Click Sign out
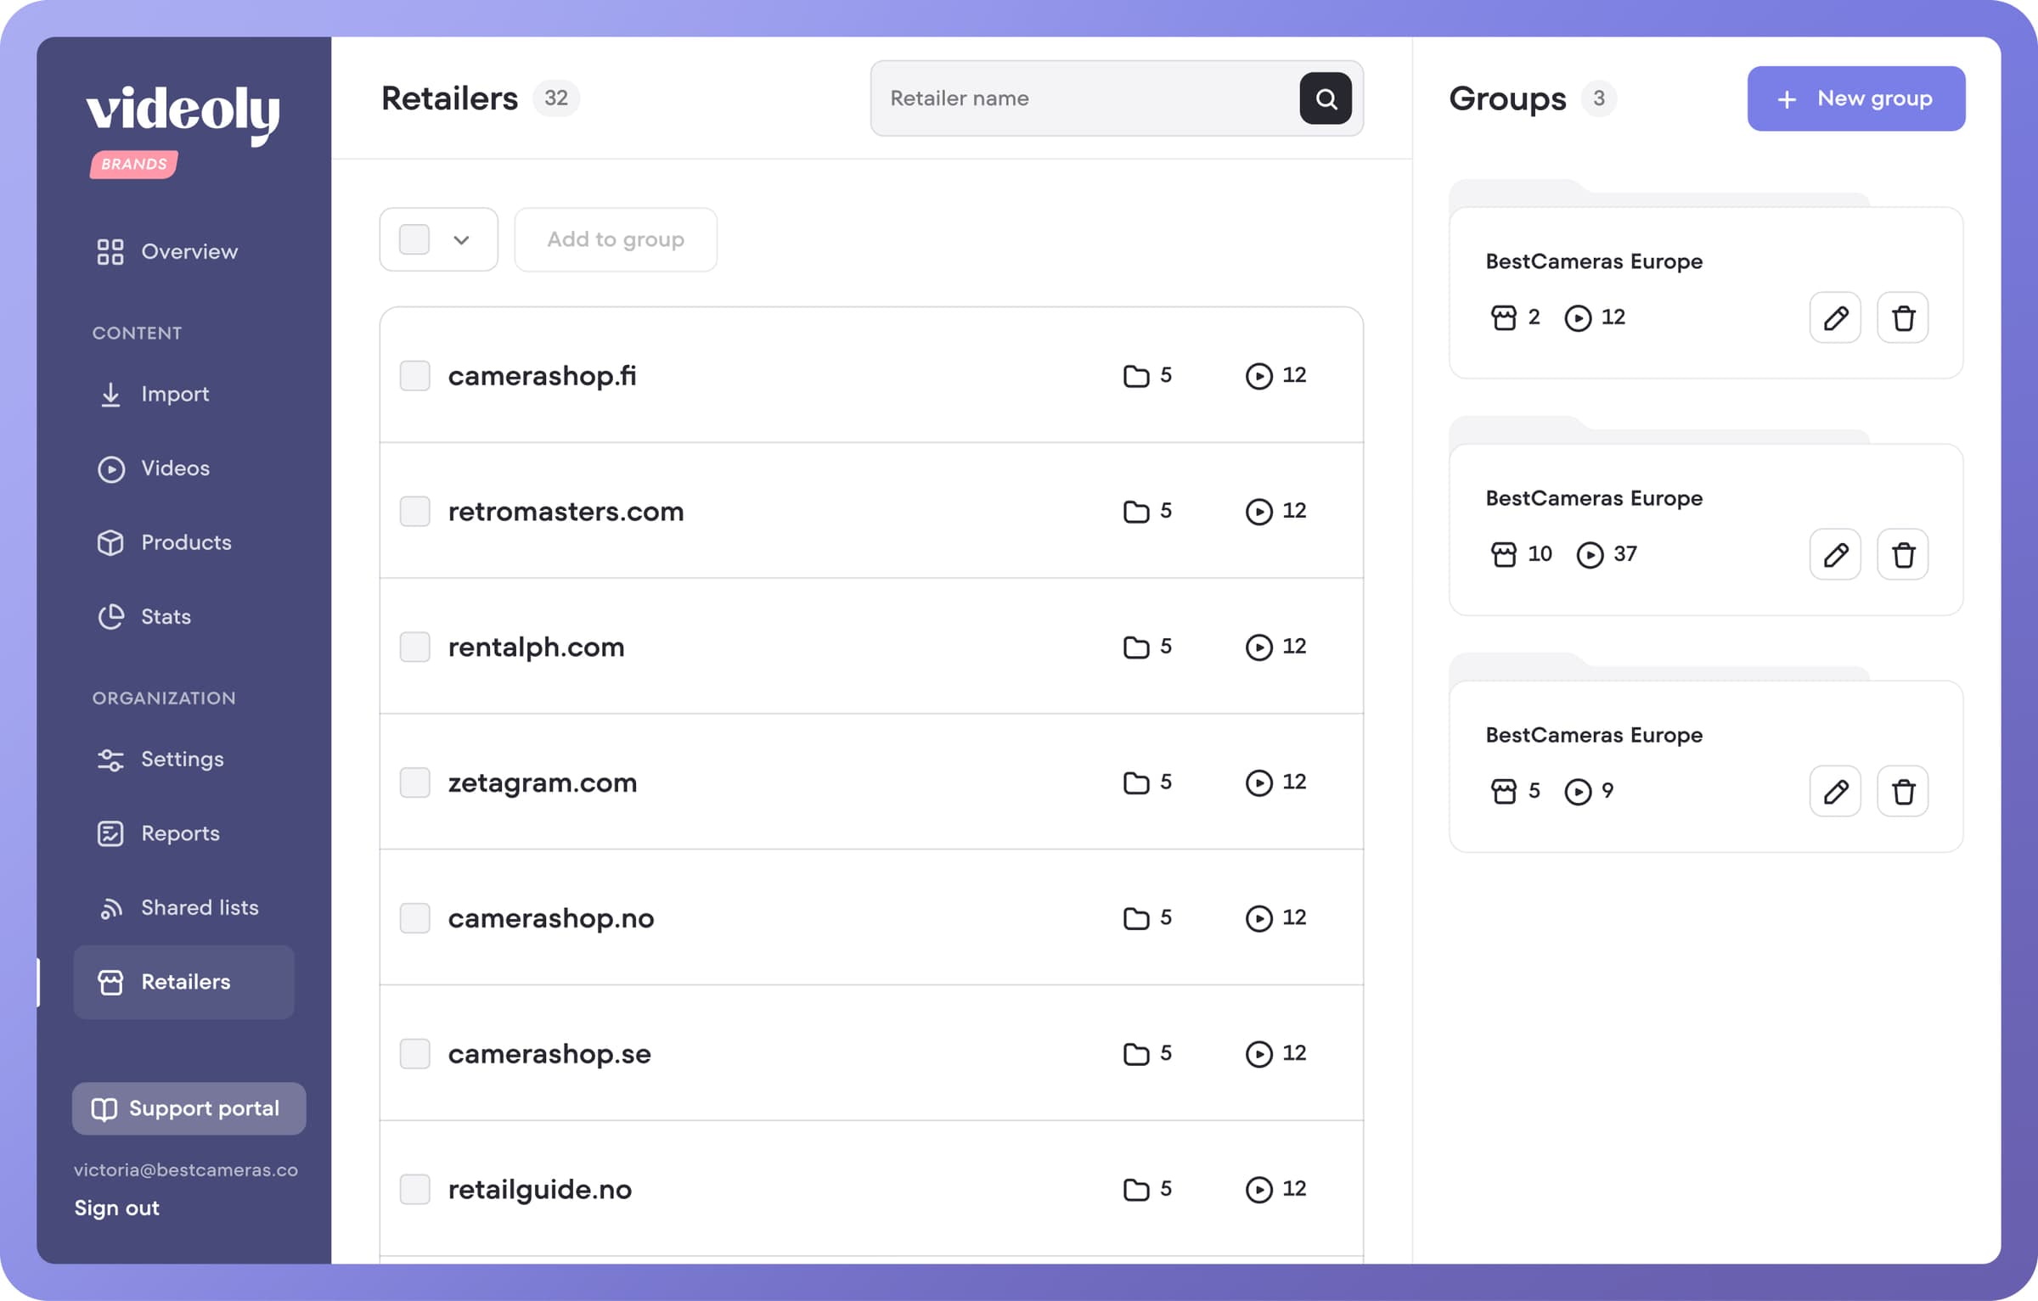Viewport: 2038px width, 1301px height. coord(116,1208)
